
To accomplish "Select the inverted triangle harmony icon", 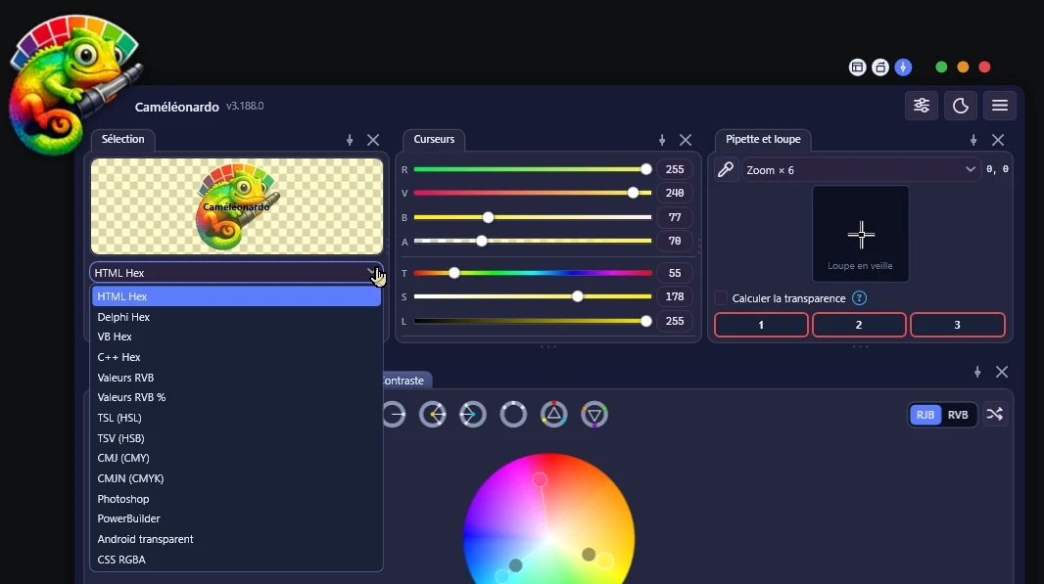I will [594, 415].
